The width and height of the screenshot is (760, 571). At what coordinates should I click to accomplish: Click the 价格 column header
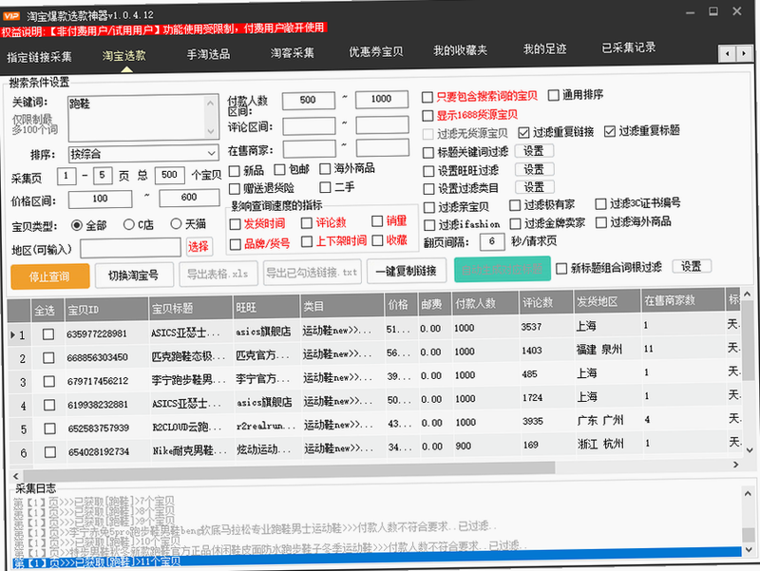pyautogui.click(x=401, y=304)
